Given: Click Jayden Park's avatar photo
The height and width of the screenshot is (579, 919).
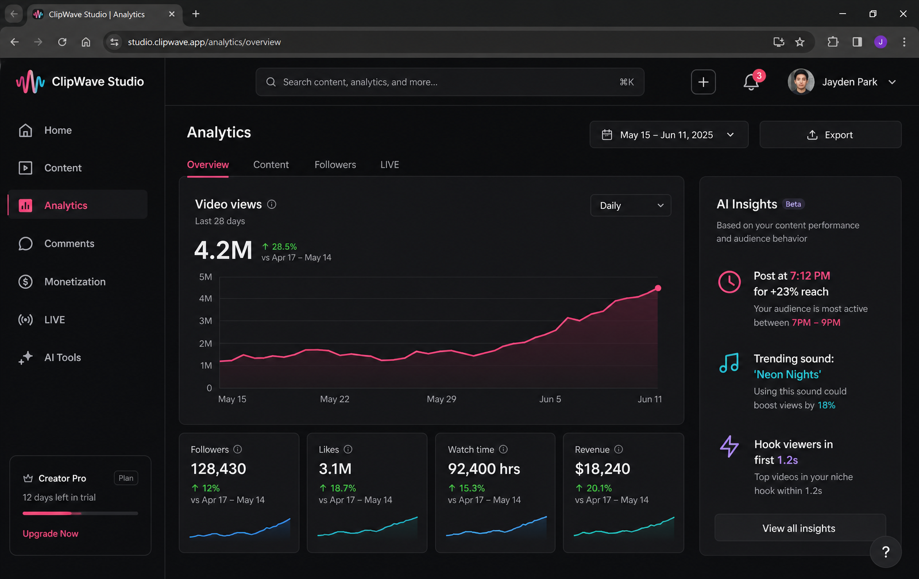Looking at the screenshot, I should [x=801, y=82].
